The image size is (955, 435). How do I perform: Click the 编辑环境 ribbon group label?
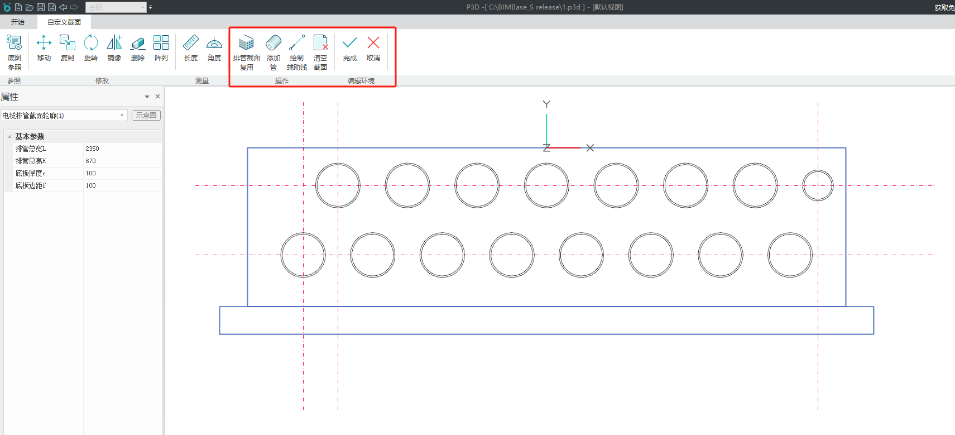(361, 81)
